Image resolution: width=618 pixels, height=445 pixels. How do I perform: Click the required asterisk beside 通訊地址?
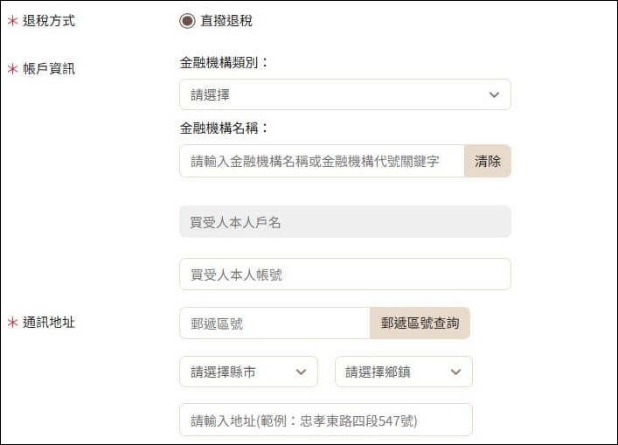(12, 323)
